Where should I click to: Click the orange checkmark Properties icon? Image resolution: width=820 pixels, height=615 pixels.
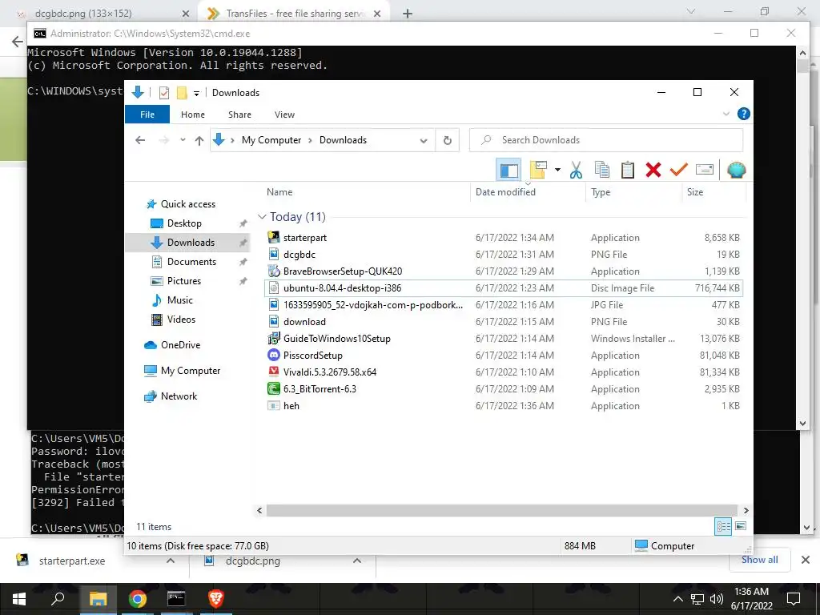679,170
